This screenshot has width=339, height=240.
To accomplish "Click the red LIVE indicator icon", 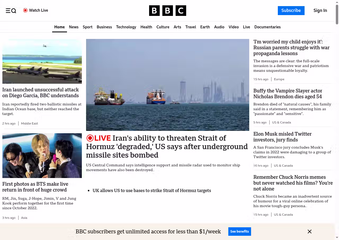I will (x=90, y=138).
